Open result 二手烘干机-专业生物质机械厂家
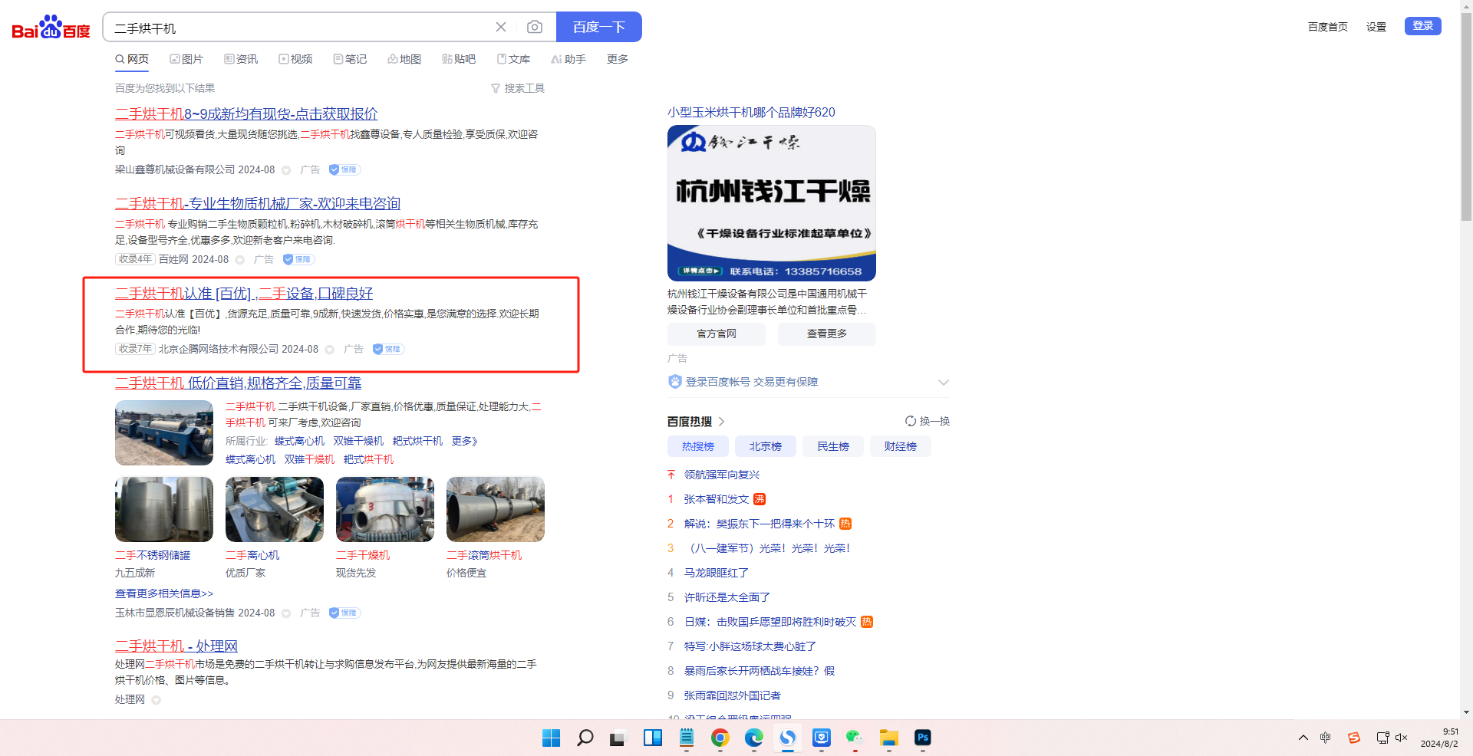1473x756 pixels. pos(258,204)
